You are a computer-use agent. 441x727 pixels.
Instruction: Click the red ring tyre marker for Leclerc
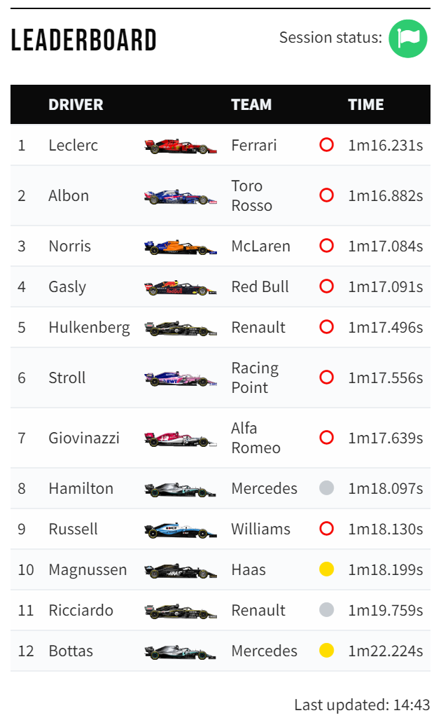coord(327,145)
